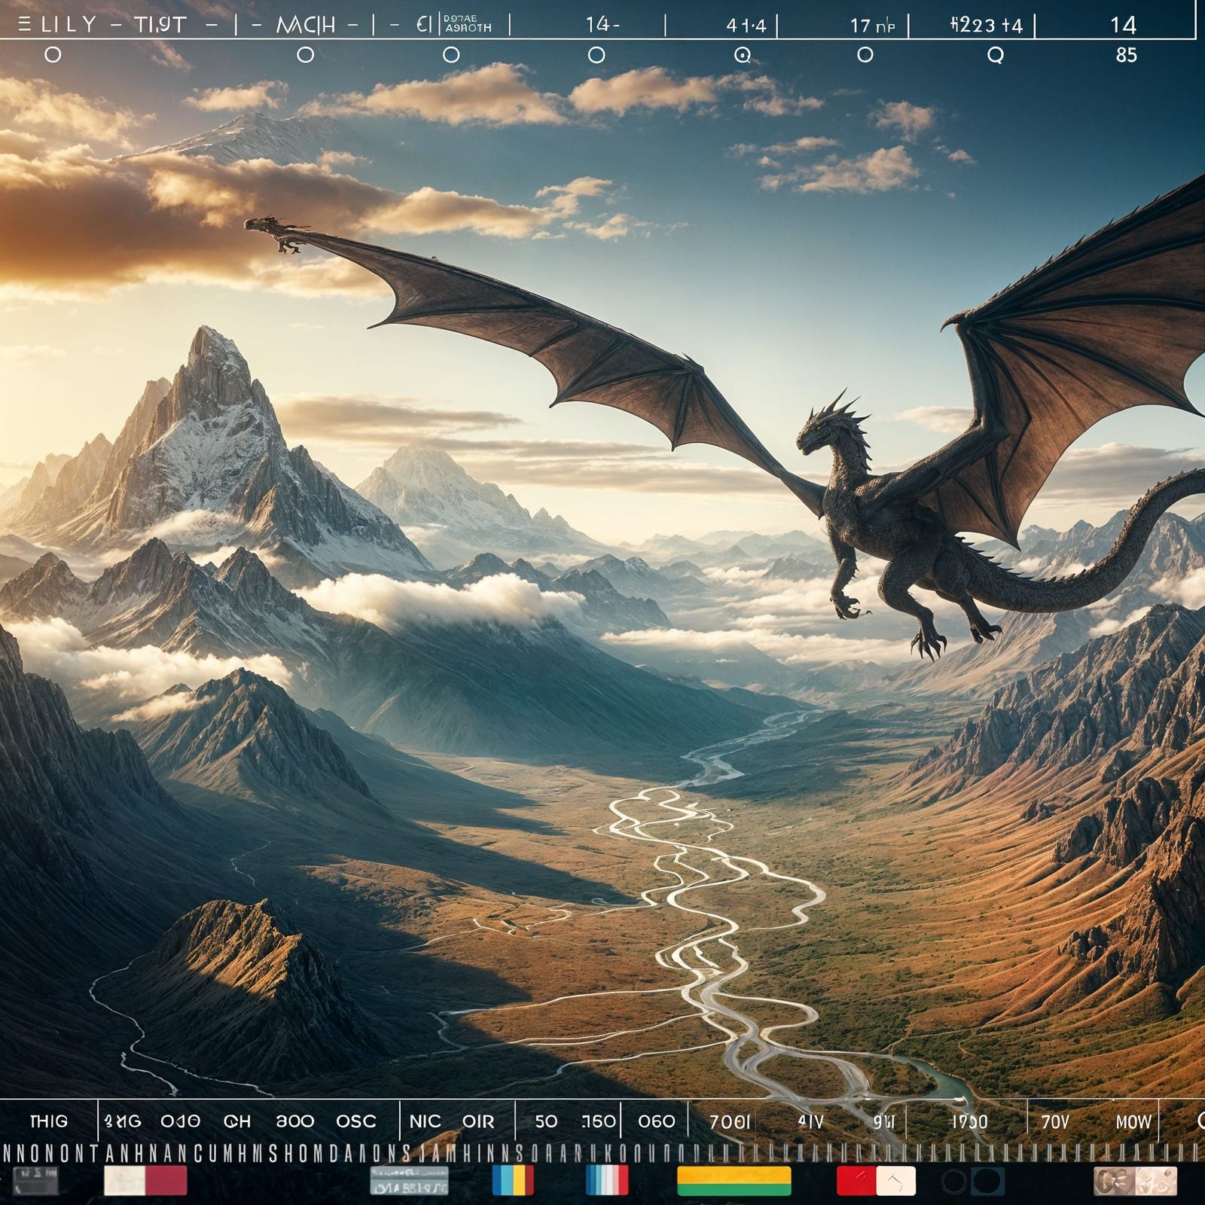Click the NIC OIR label button
This screenshot has width=1205, height=1205.
pyautogui.click(x=452, y=1121)
